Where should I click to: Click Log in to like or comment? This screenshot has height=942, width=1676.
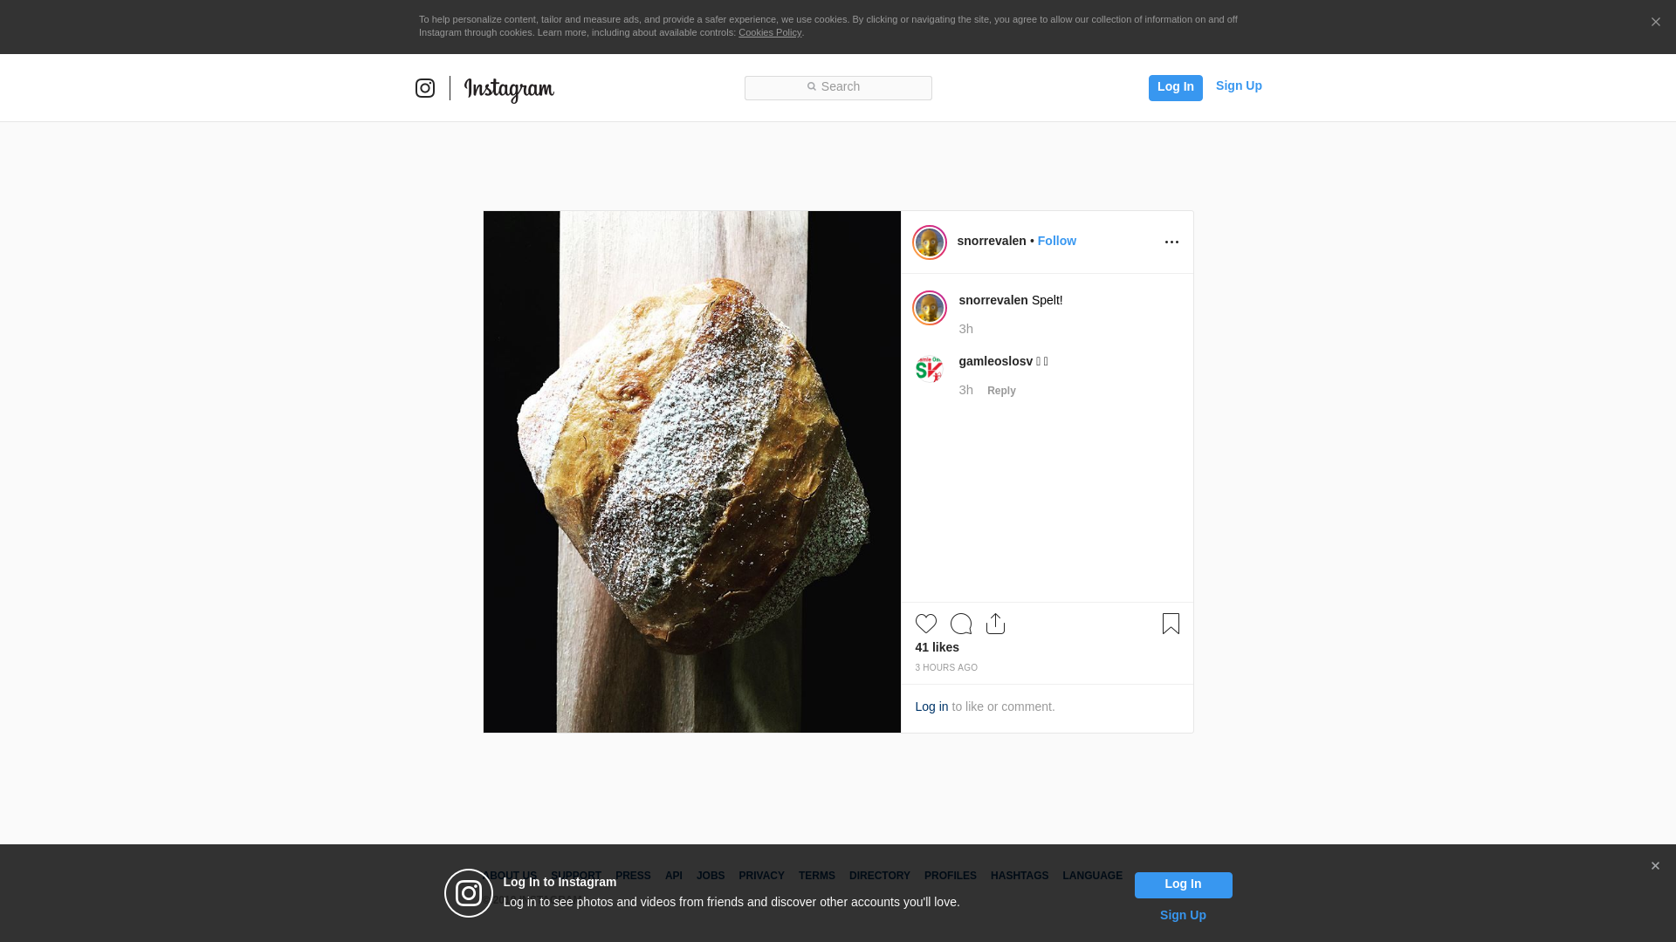(x=931, y=706)
